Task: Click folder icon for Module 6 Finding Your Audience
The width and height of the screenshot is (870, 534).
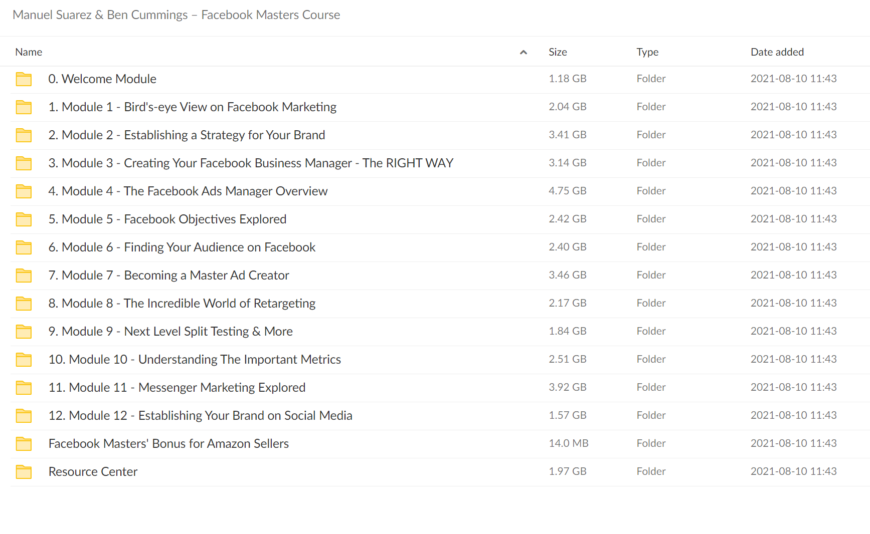Action: (24, 247)
